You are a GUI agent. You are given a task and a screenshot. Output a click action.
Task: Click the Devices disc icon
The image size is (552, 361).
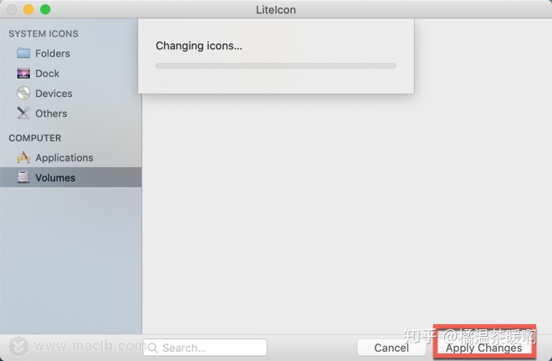[23, 94]
